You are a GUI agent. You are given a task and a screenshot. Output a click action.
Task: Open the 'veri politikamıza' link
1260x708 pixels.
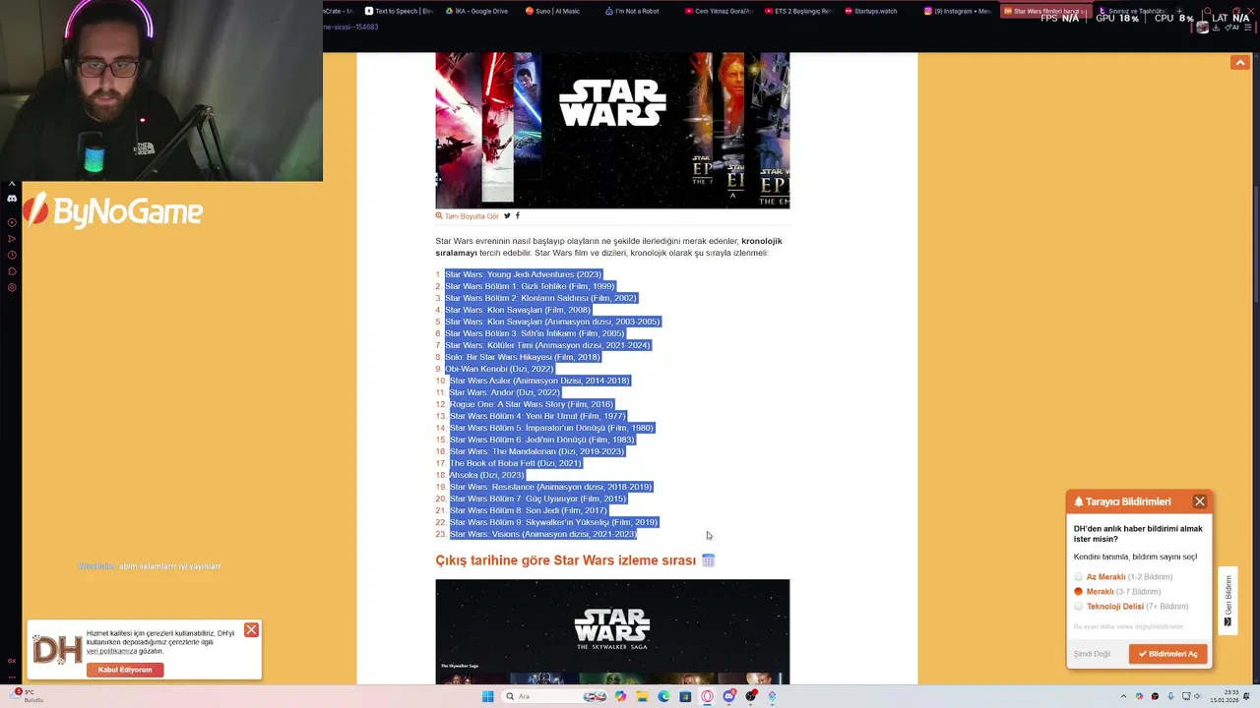(x=111, y=651)
